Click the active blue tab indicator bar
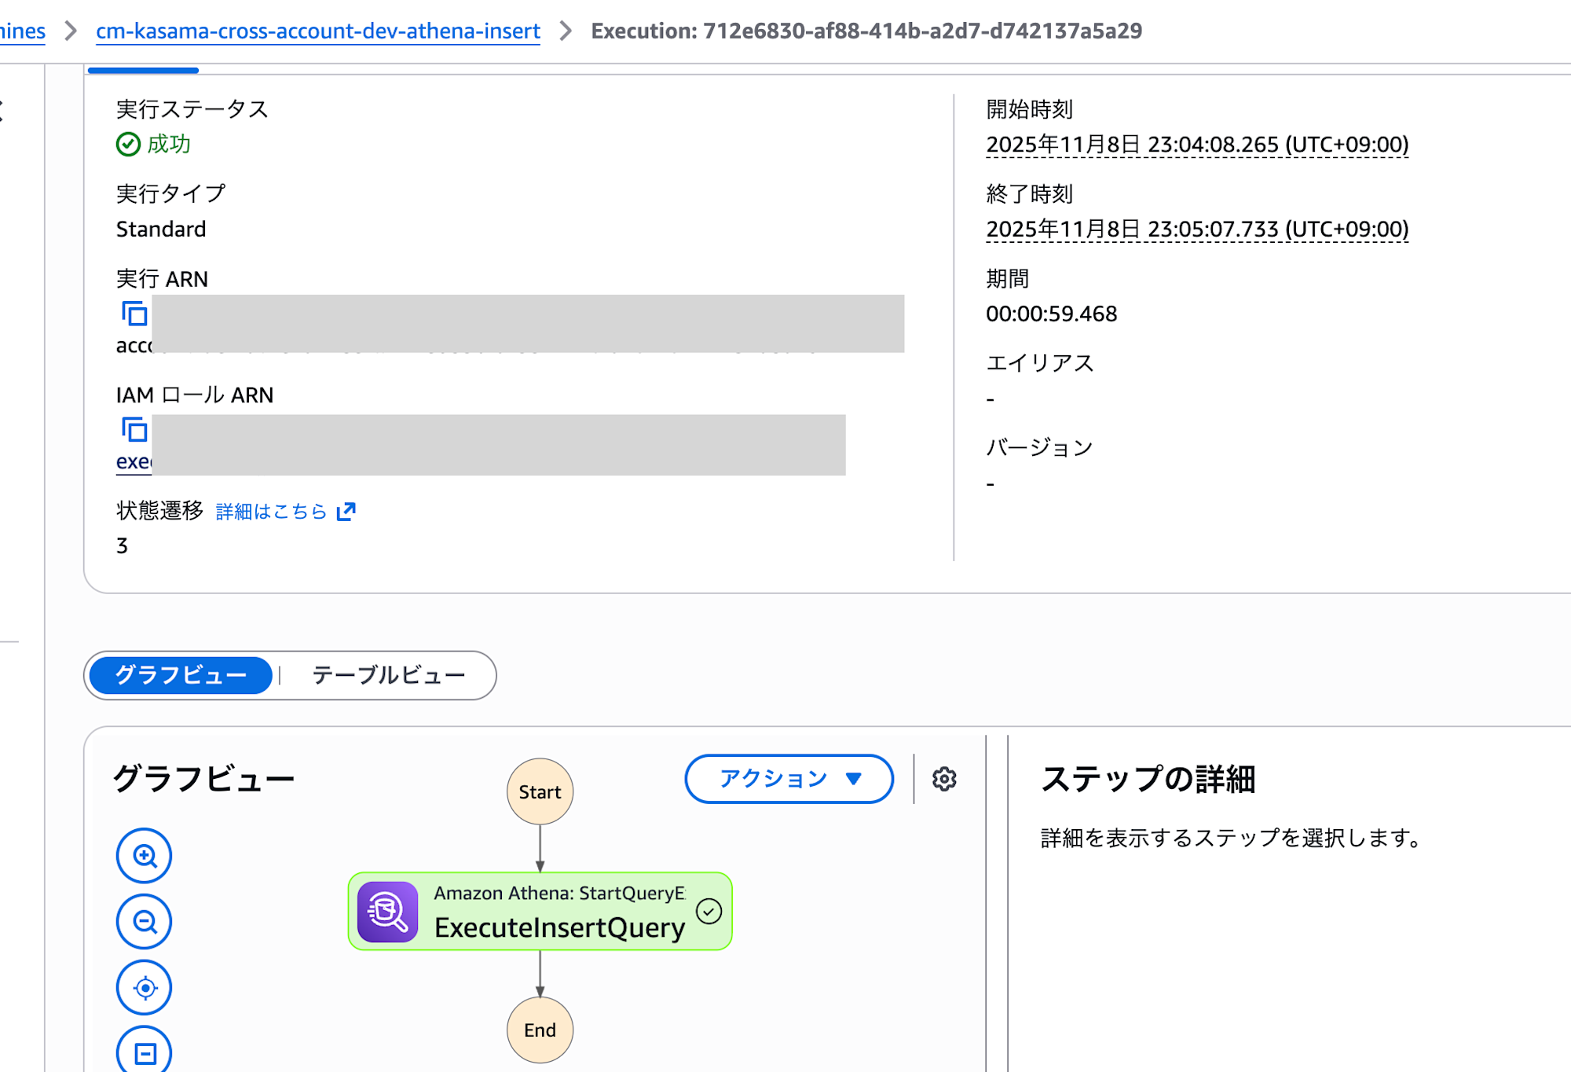 [x=142, y=70]
